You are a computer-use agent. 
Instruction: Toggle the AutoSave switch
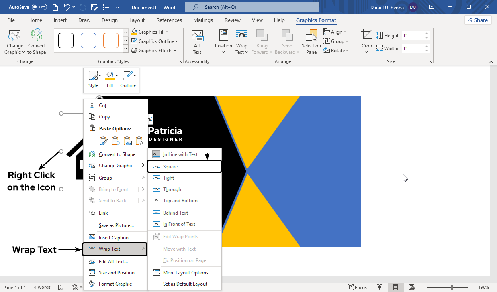point(39,7)
